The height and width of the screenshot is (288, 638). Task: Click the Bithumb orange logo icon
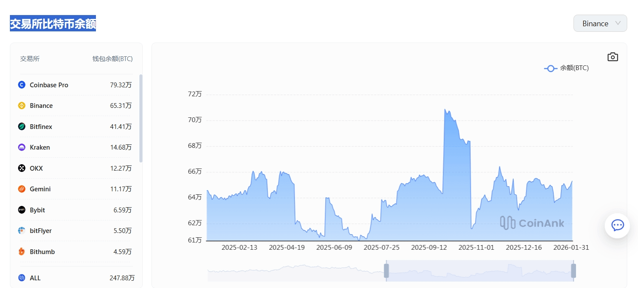22,251
